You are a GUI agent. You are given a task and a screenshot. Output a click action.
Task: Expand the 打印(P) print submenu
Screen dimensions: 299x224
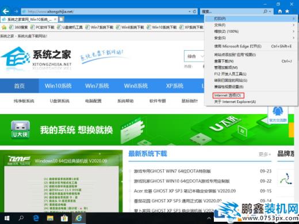251,18
